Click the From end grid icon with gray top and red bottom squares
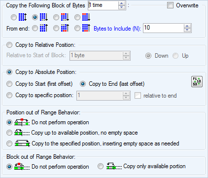Image resolution: width=208 pixels, height=178 pixels. [x=65, y=28]
